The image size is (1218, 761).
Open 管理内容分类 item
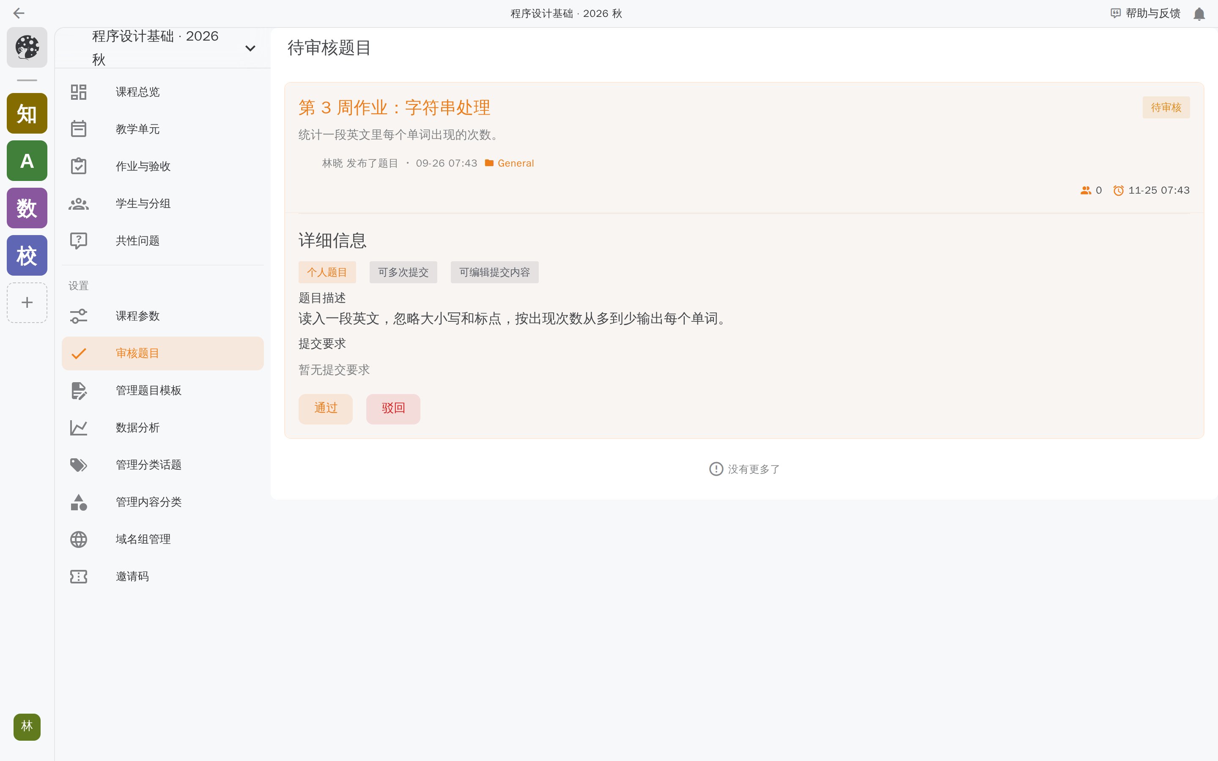(162, 502)
